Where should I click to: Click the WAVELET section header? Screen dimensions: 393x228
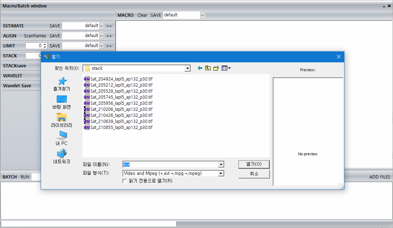click(x=12, y=76)
